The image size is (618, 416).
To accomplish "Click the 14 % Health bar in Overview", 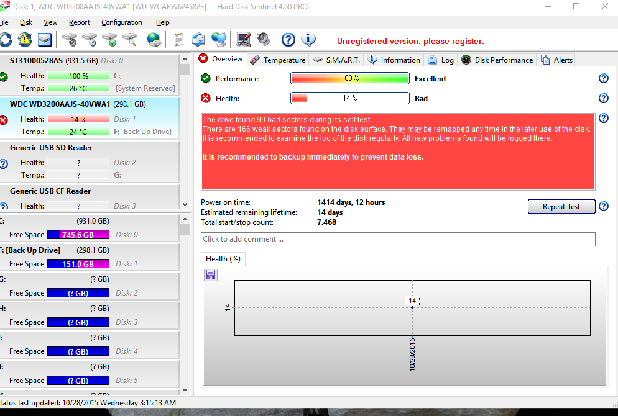I will 350,98.
